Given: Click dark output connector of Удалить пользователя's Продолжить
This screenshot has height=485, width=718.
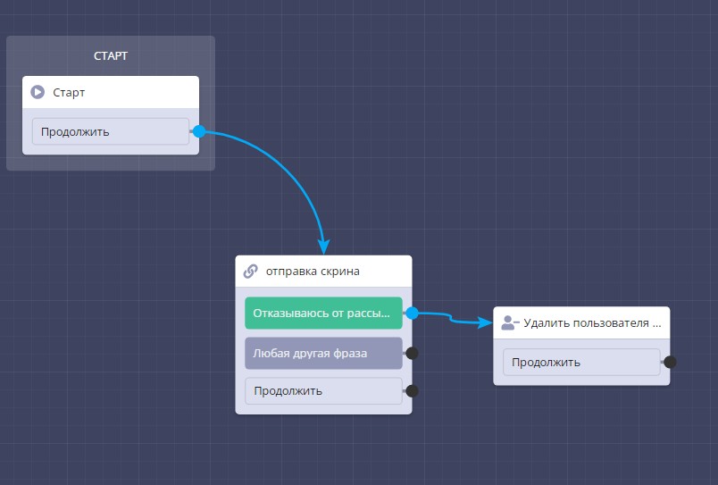Looking at the screenshot, I should pyautogui.click(x=670, y=362).
